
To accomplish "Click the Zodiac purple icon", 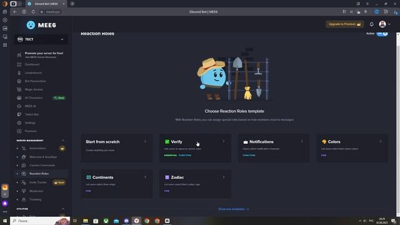I will point(167,177).
